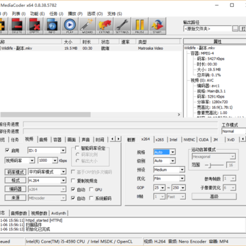Toggle the 自动 checkbox beside GPU

[73, 189]
